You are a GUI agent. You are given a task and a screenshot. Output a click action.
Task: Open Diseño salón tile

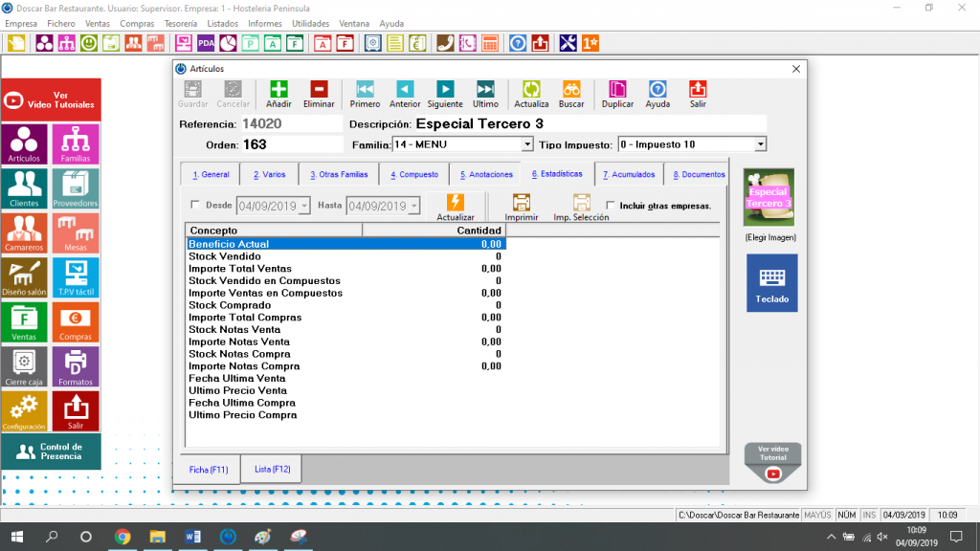click(x=24, y=277)
